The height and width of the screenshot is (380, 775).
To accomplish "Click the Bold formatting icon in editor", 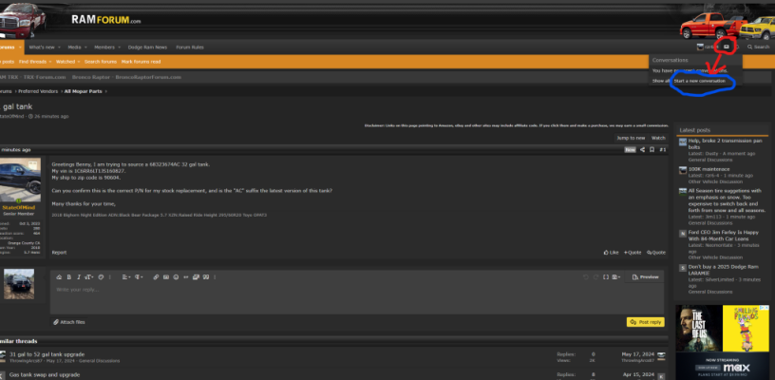I will point(69,277).
